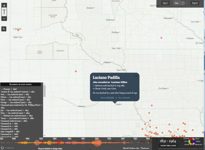Viewport: 205px width, 150px height.
Task: Select 'John — (an enslaved man)' 1859 entry
Action: coord(15,113)
